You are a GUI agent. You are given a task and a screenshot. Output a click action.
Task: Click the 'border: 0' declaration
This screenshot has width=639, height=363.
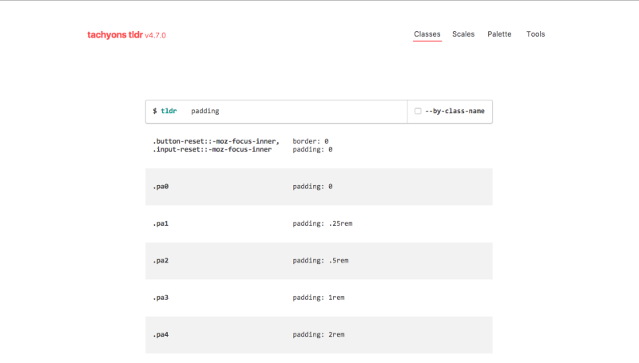tap(311, 141)
